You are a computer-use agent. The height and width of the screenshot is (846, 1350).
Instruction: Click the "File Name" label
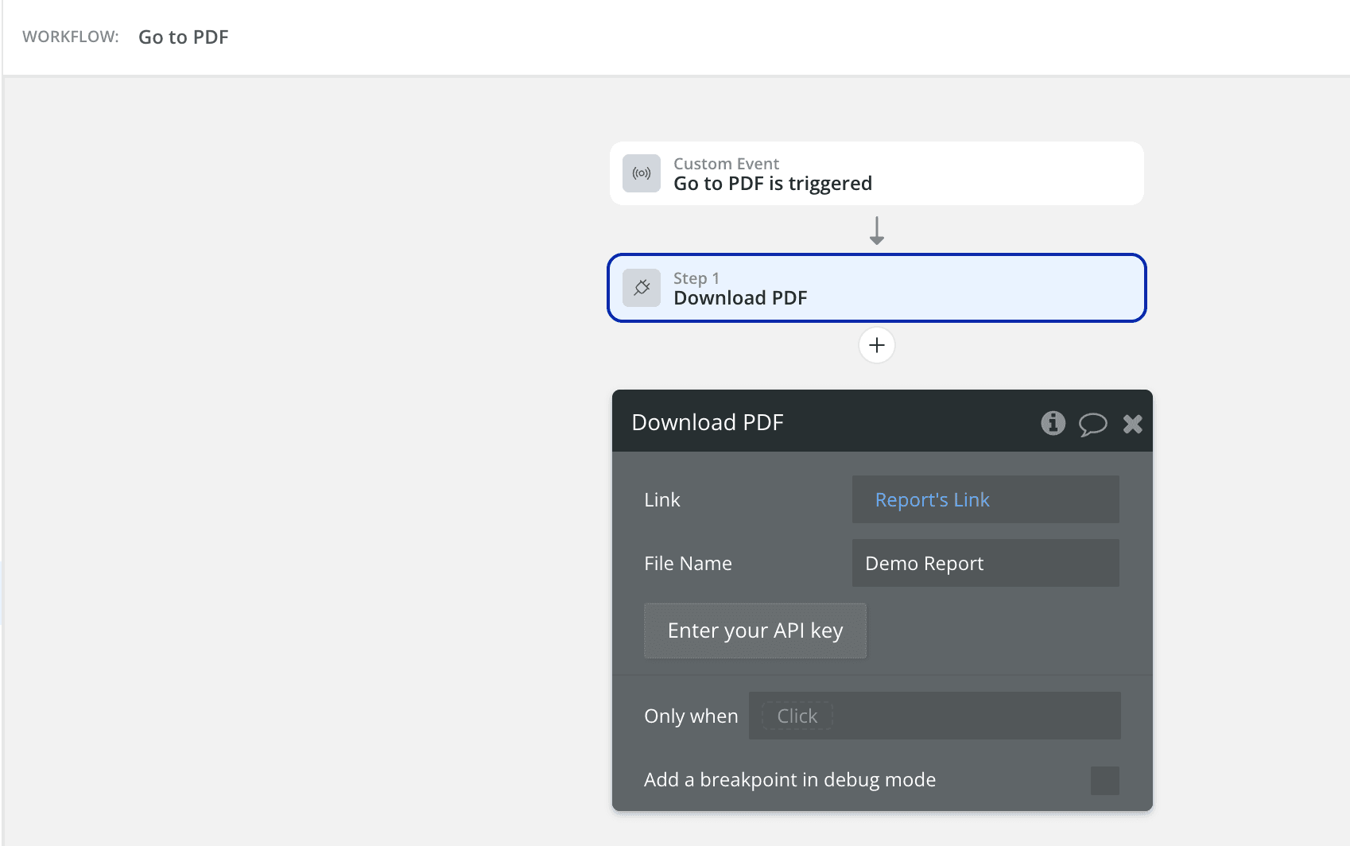pos(688,563)
